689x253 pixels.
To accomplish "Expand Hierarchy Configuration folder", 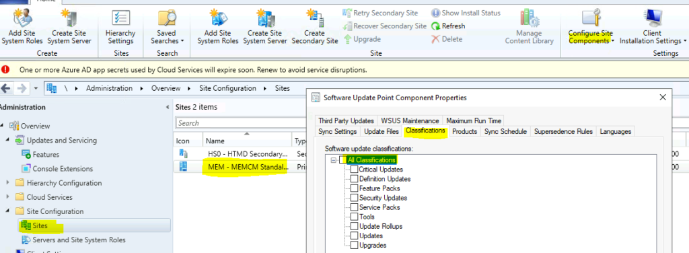I will pyautogui.click(x=8, y=183).
